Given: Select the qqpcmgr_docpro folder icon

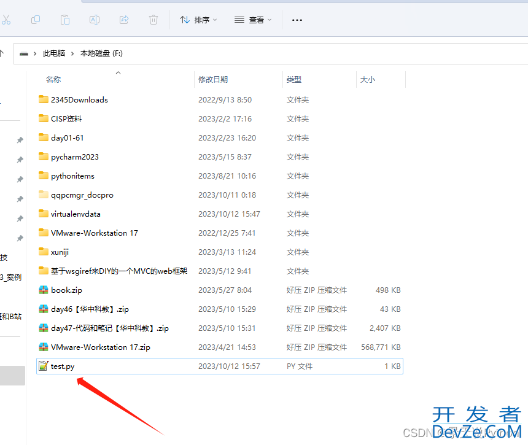Looking at the screenshot, I should [44, 194].
